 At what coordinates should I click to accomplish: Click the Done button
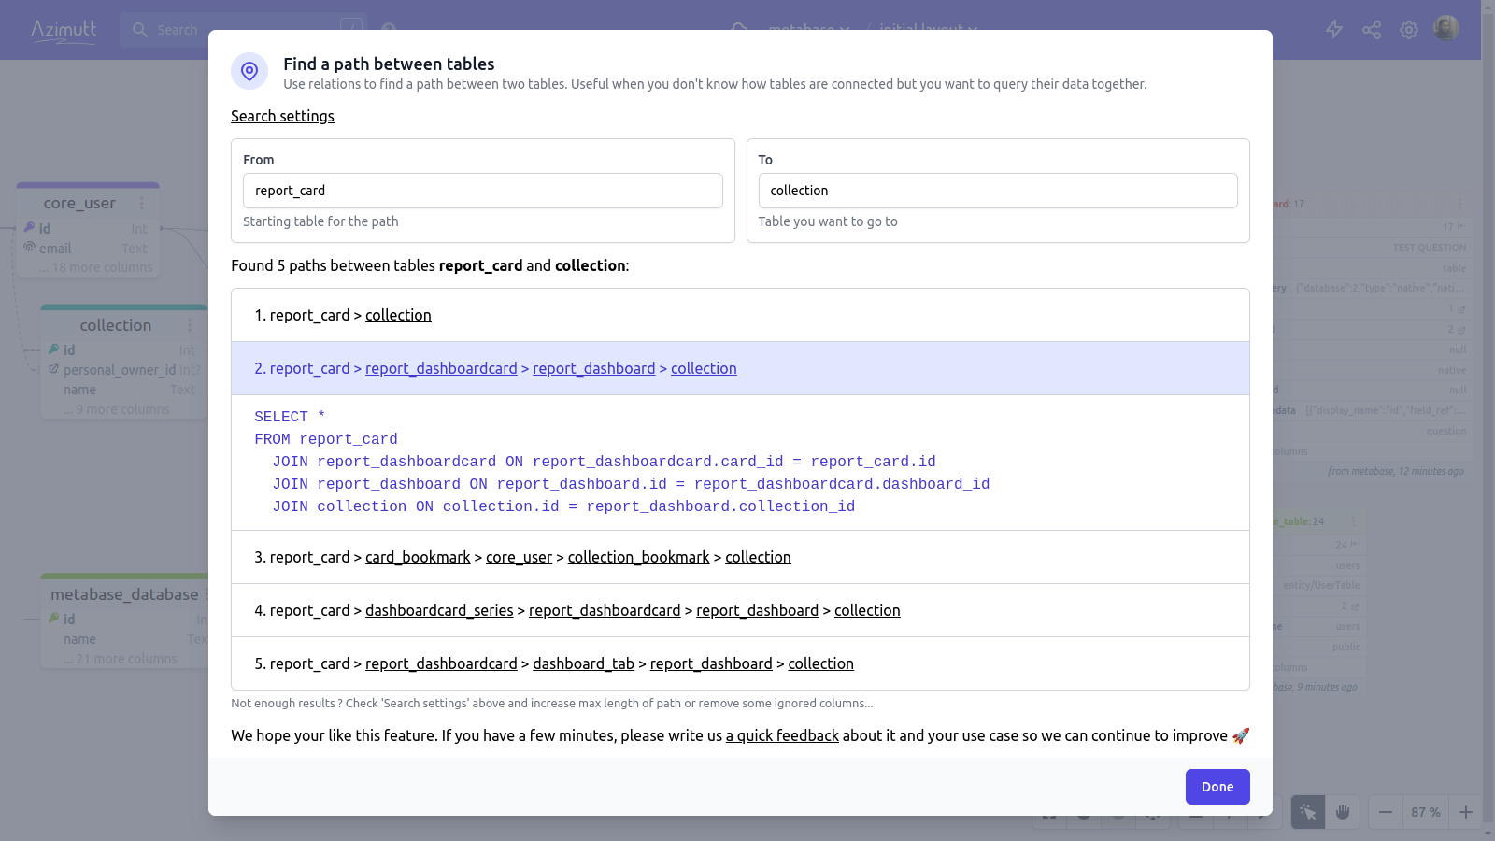pyautogui.click(x=1217, y=787)
